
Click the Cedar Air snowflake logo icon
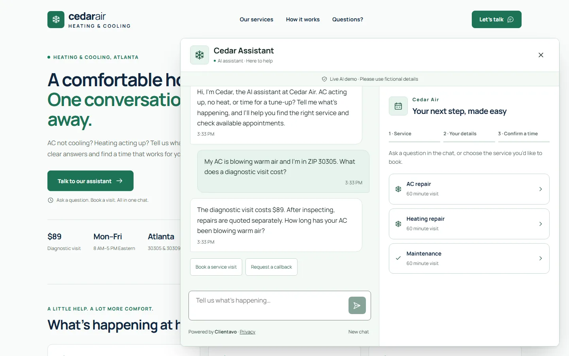56,19
